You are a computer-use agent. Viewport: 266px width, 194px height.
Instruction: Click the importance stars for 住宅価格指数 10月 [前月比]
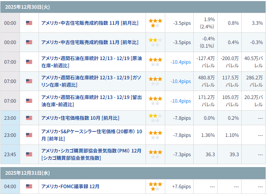tap(155, 118)
